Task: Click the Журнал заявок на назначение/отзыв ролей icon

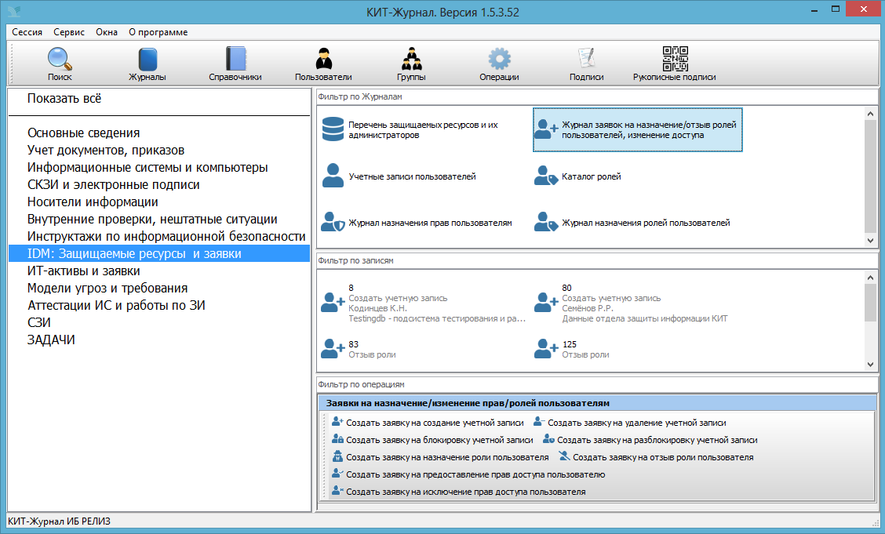Action: 546,129
